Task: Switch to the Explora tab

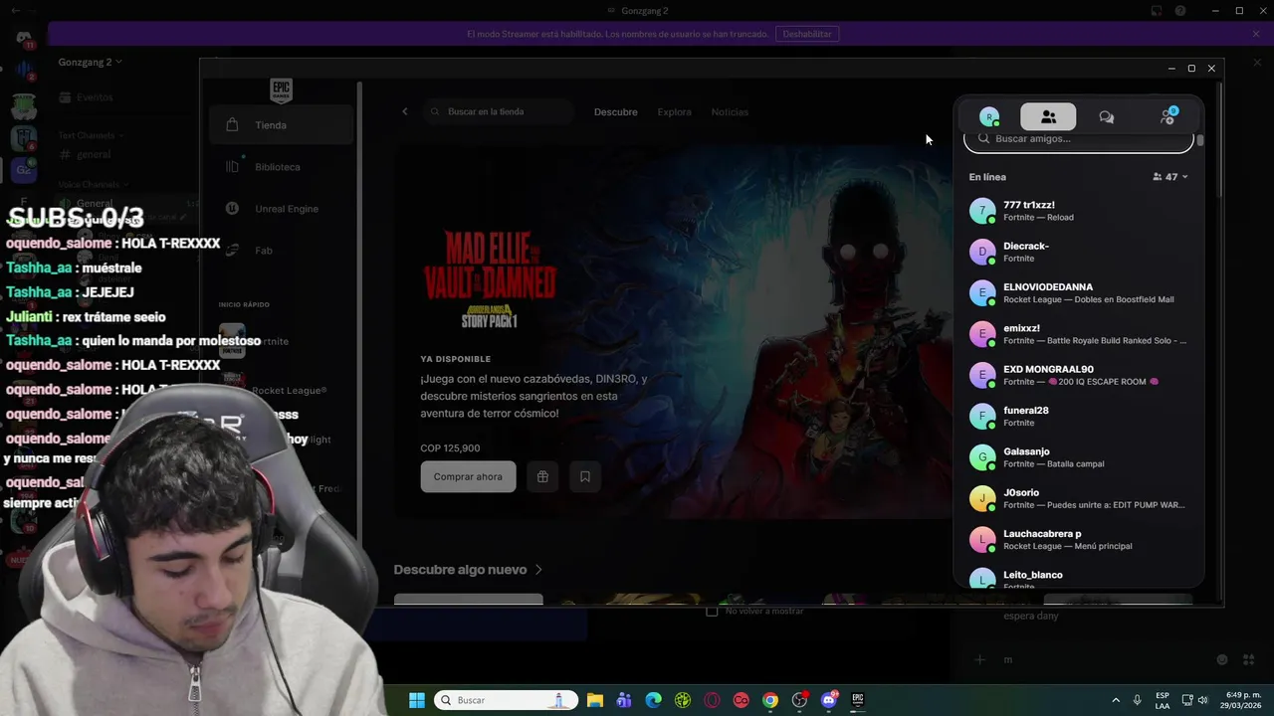Action: [x=675, y=112]
